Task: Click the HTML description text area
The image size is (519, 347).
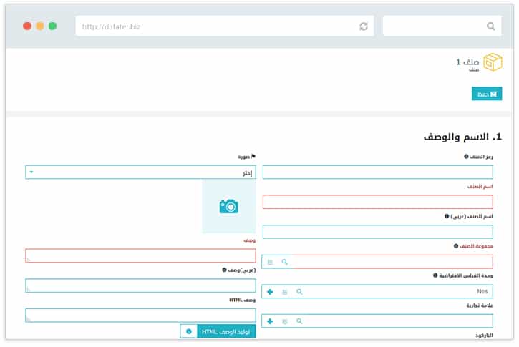Action: pos(140,315)
